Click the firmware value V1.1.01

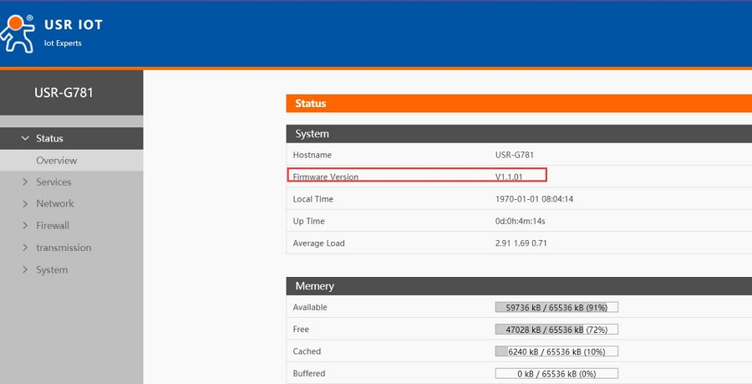click(509, 177)
